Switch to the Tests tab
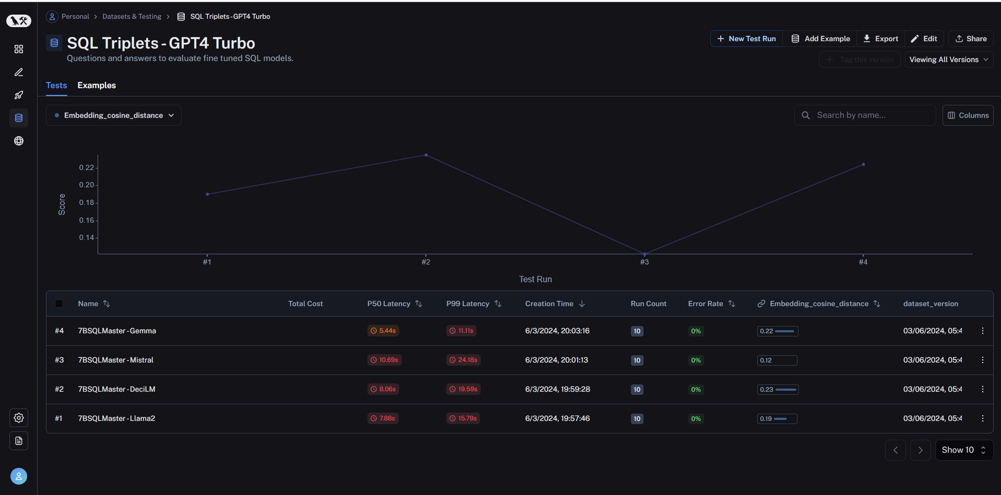The width and height of the screenshot is (1001, 495). click(56, 86)
